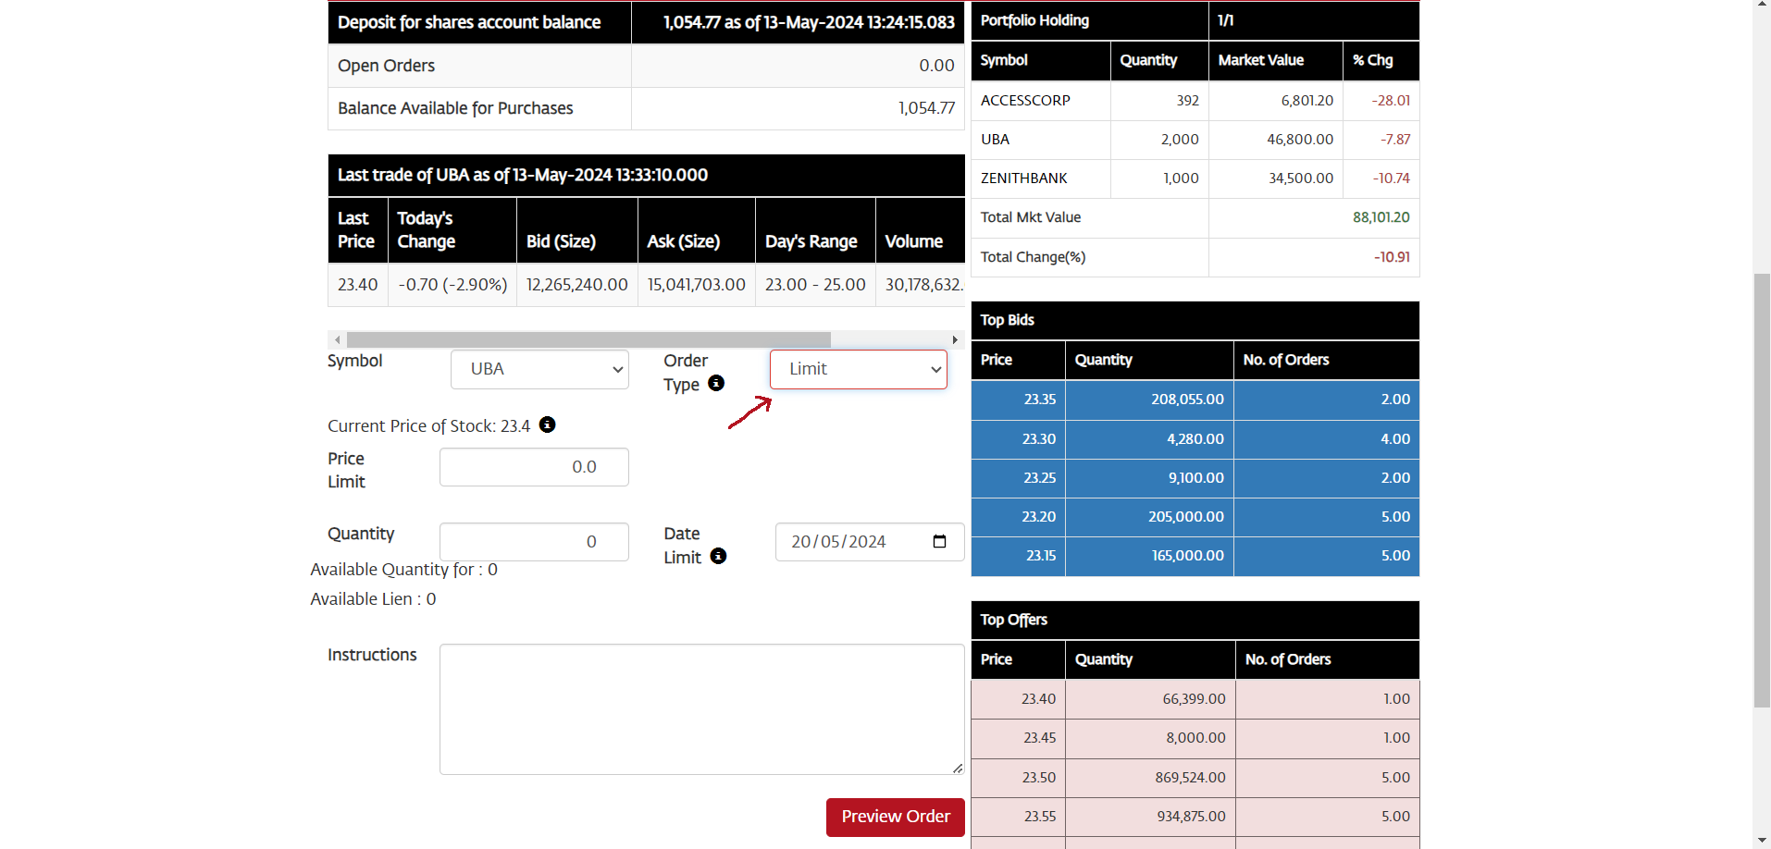Screen dimensions: 1771x849
Task: Click the page scrollbar down arrow
Action: coord(1762,840)
